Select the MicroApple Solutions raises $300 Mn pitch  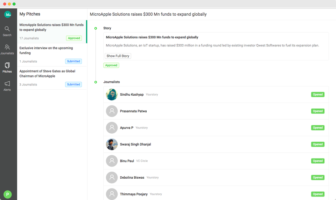click(51, 27)
